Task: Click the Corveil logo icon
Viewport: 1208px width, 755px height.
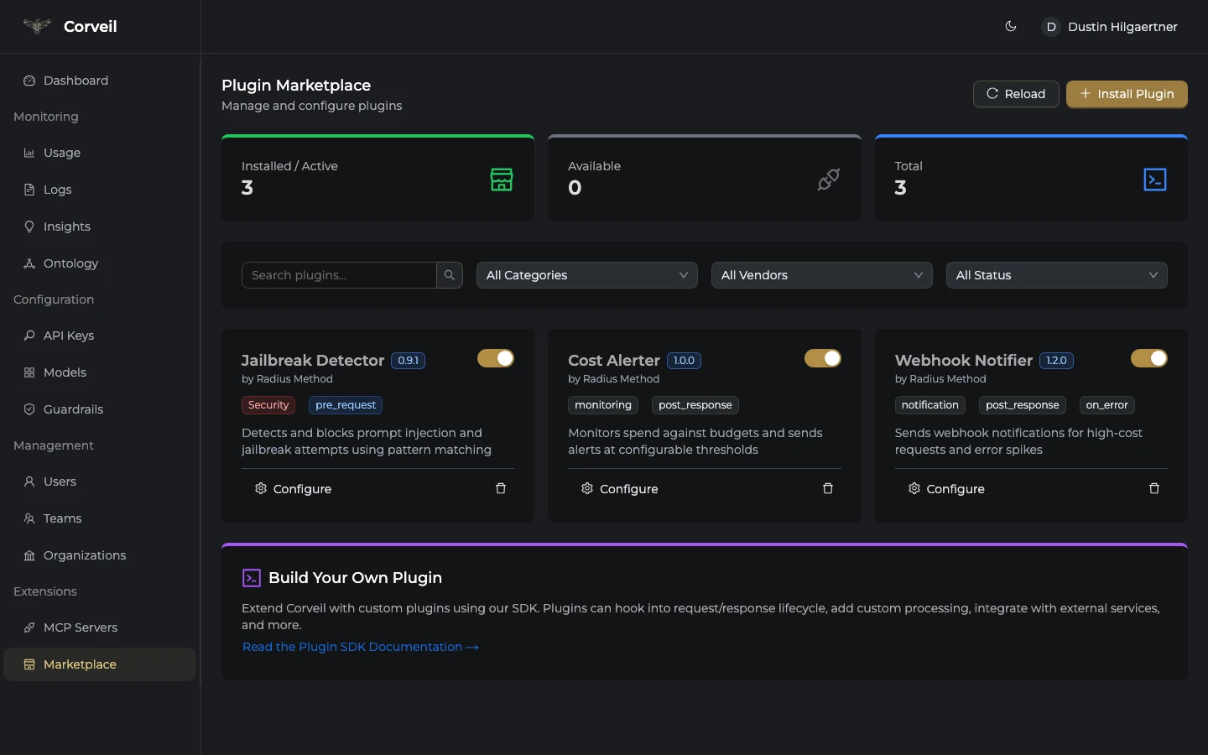Action: click(x=37, y=26)
